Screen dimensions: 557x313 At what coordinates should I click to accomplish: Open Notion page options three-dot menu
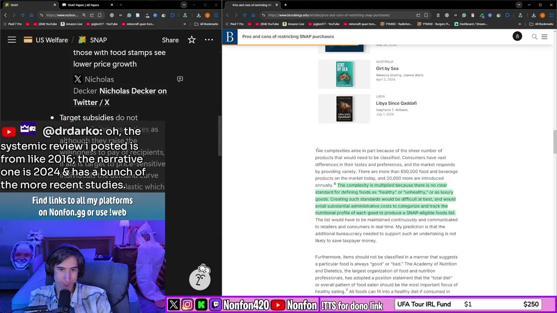209,40
